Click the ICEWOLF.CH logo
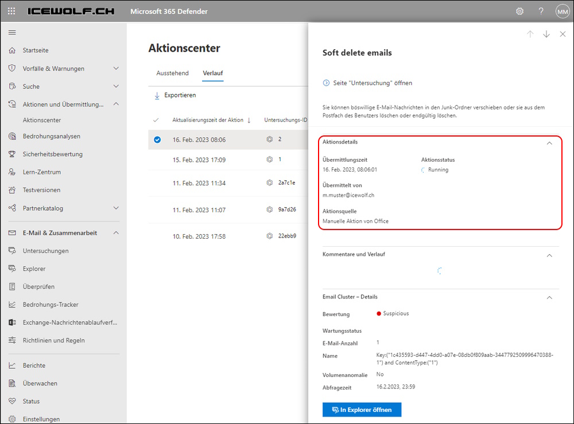Image resolution: width=574 pixels, height=424 pixels. 71,11
